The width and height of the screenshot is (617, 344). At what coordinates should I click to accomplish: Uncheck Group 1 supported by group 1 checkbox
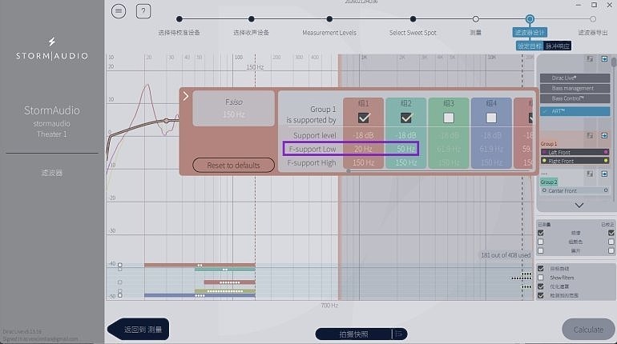tap(364, 118)
